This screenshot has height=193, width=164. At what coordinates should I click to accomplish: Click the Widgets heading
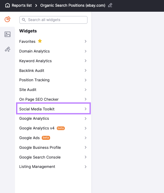coord(28,31)
